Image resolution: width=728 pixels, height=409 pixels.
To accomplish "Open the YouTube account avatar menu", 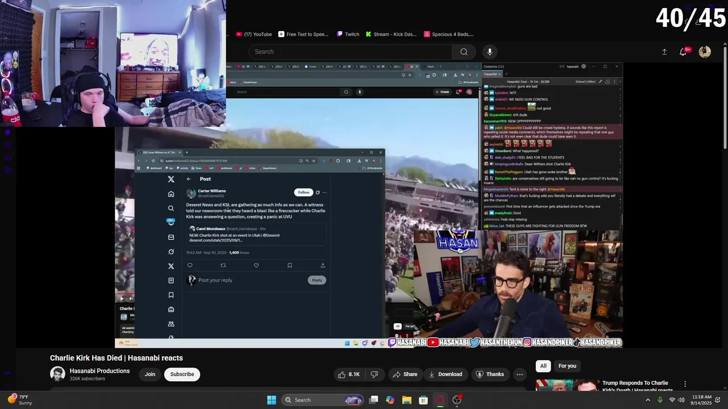I will [x=705, y=52].
